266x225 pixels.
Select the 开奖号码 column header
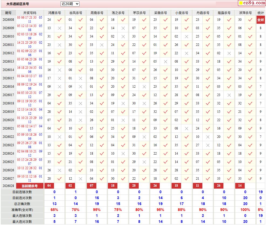(30, 13)
